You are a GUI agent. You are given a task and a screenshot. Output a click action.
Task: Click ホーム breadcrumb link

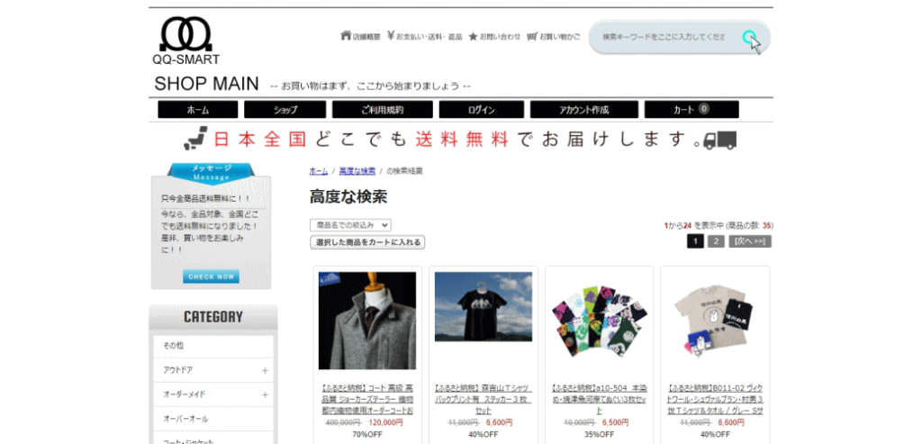point(318,171)
